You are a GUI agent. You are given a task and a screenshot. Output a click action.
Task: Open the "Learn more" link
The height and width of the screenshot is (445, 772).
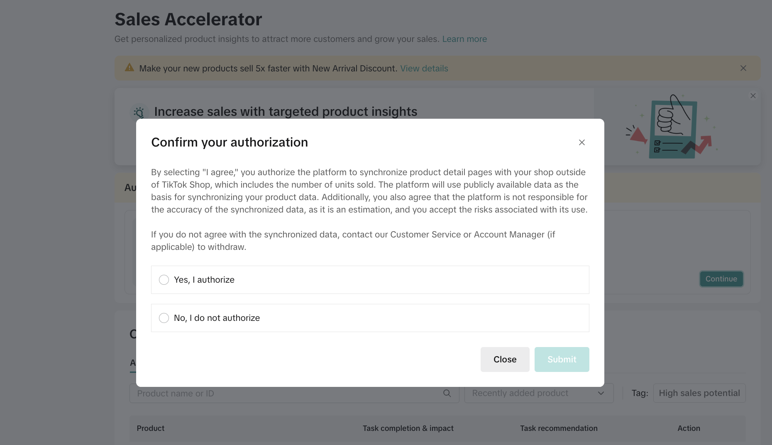coord(464,39)
